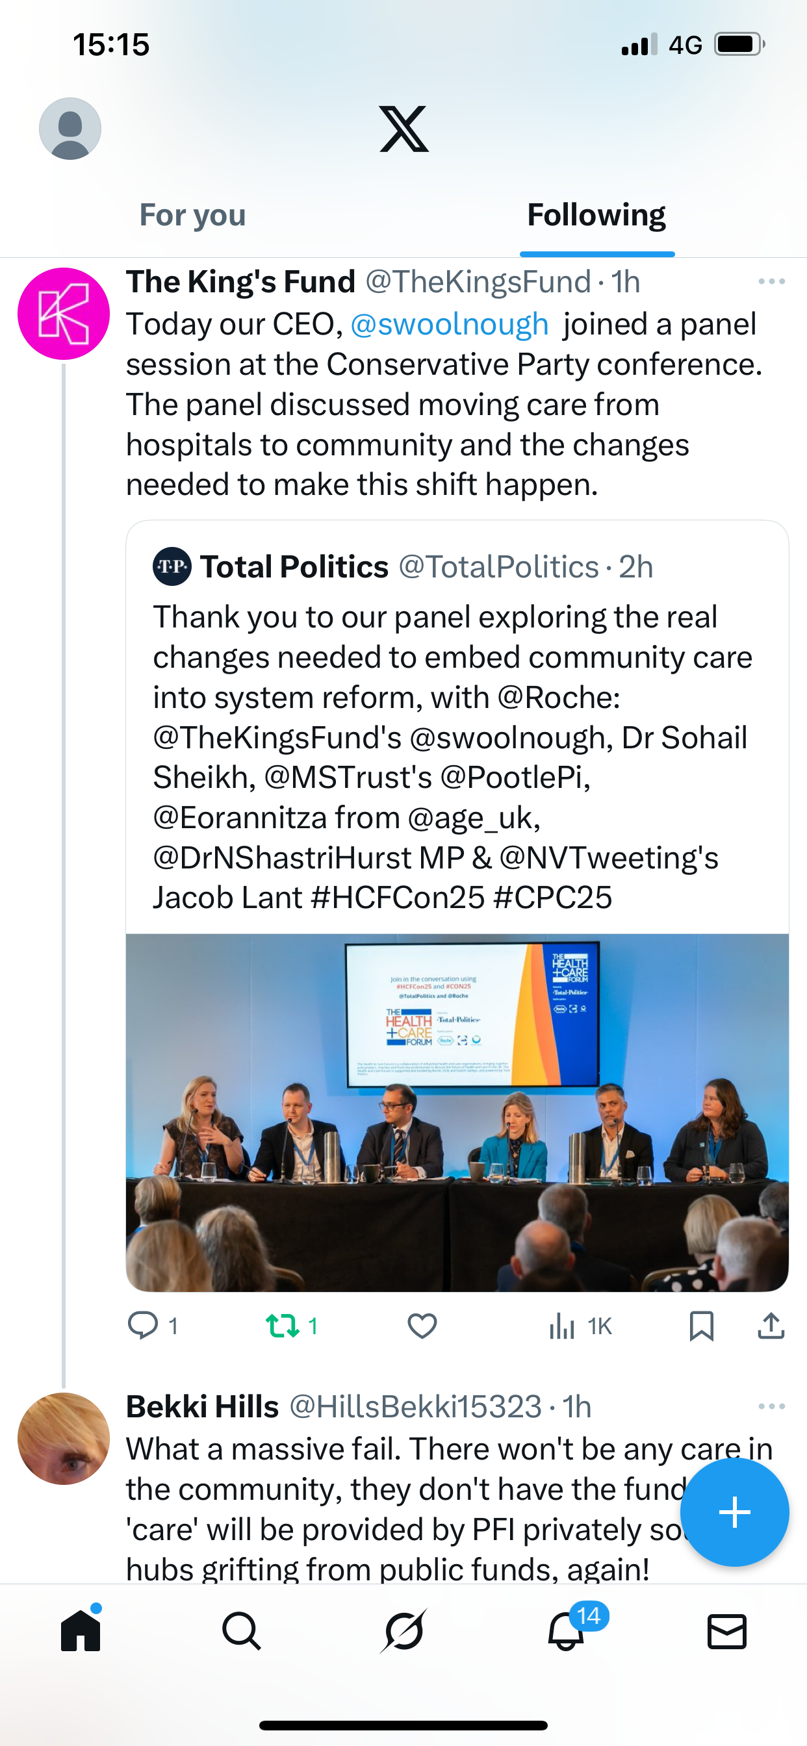Like The King's Fund post

pyautogui.click(x=422, y=1326)
